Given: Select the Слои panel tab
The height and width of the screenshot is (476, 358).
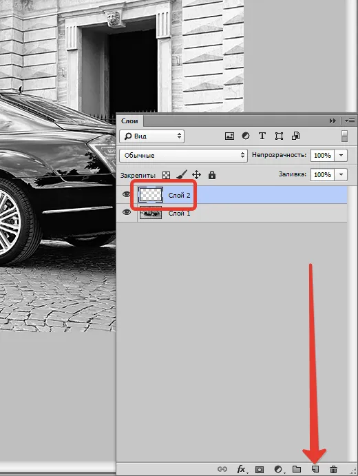Looking at the screenshot, I should click(129, 121).
